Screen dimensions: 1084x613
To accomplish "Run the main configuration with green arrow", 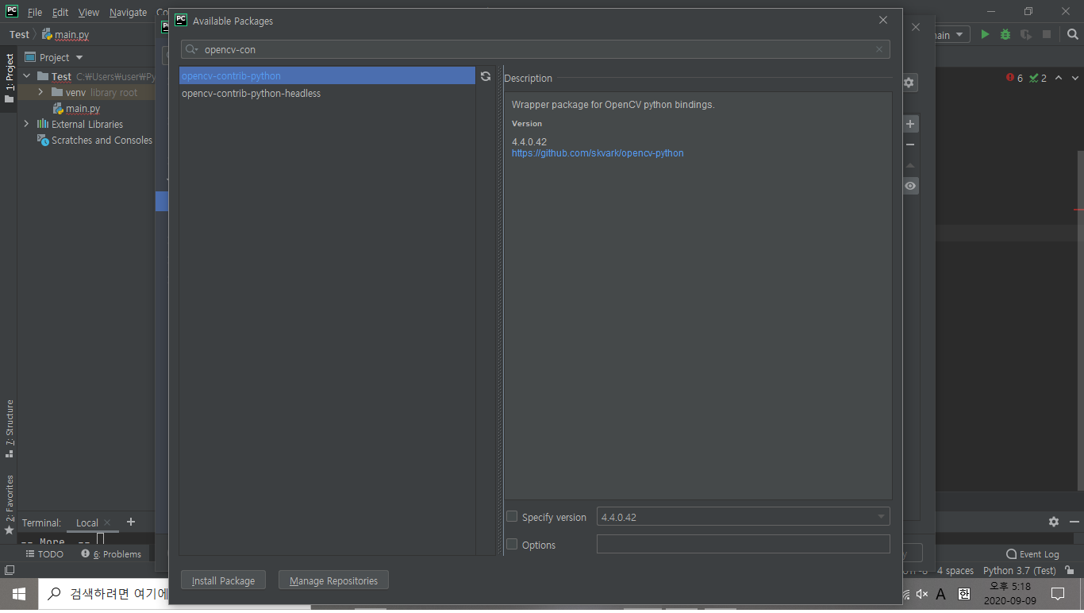I will 985,35.
